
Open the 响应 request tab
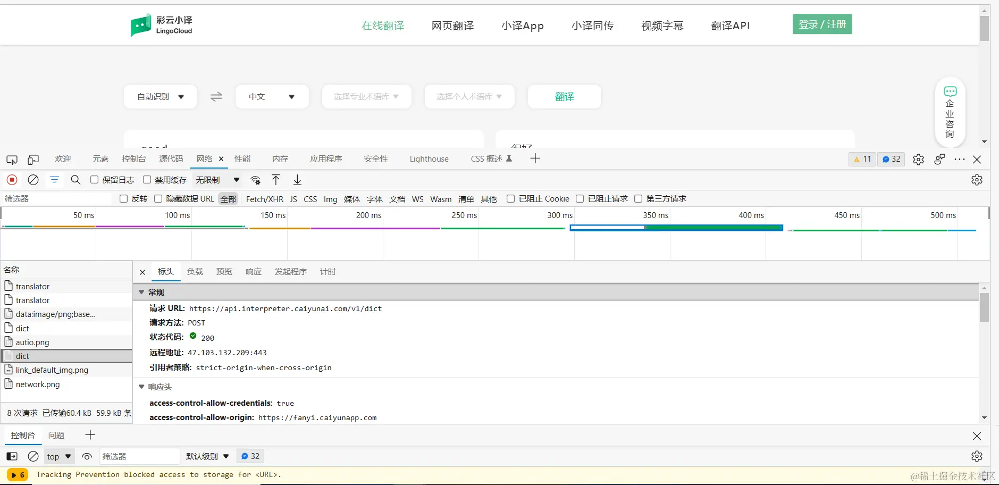click(x=254, y=272)
